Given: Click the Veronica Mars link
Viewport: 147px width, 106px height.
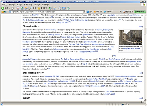Looking at the screenshot, I should pos(83,20).
